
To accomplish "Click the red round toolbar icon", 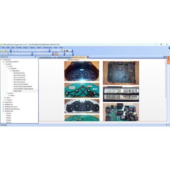I will (67, 51).
